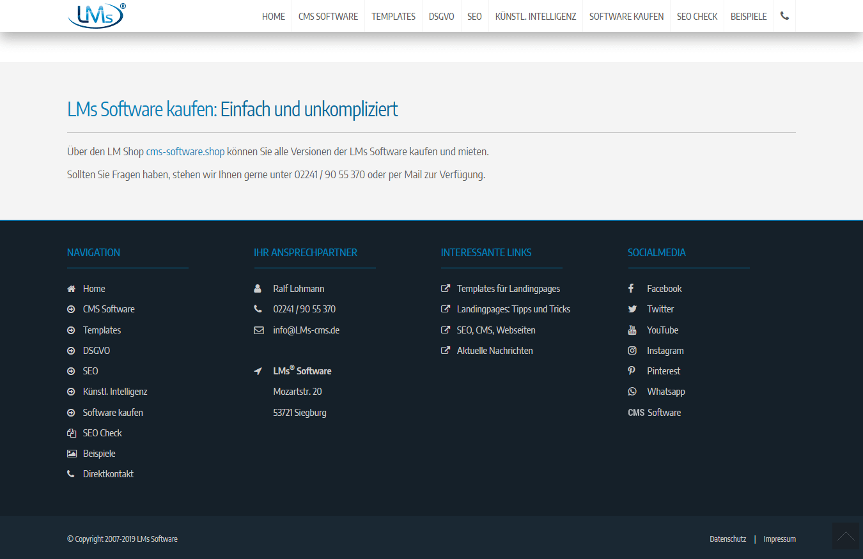Visit the Facebook link text
The image size is (863, 559).
point(664,289)
